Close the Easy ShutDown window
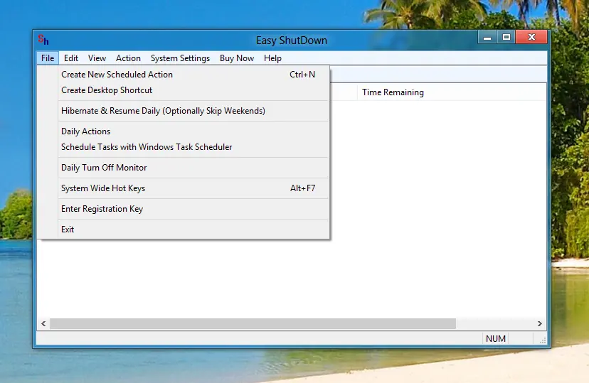This screenshot has width=589, height=383. point(531,37)
